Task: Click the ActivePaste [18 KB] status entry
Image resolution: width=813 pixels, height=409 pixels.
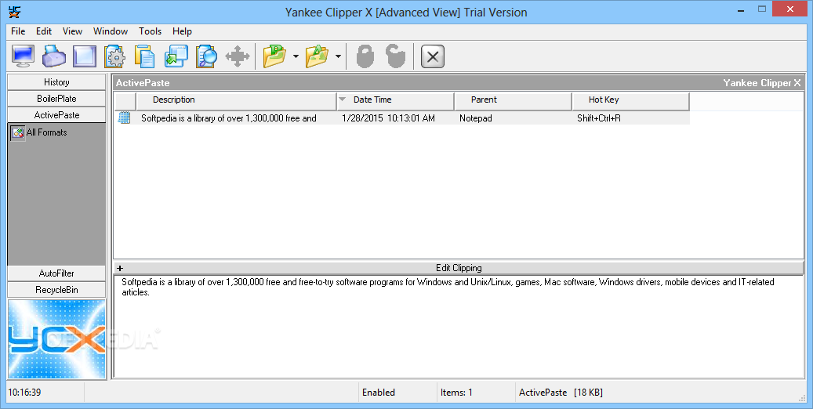Action: pyautogui.click(x=561, y=393)
